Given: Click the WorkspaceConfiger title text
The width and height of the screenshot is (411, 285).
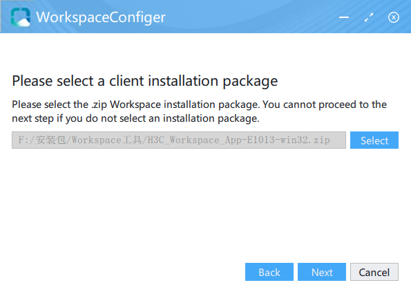Looking at the screenshot, I should pyautogui.click(x=101, y=17).
